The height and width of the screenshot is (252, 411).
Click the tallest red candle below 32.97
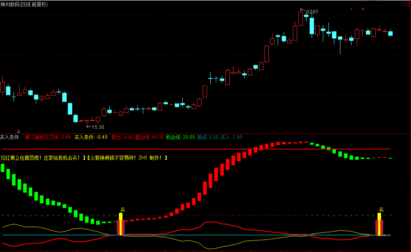[x=300, y=18]
